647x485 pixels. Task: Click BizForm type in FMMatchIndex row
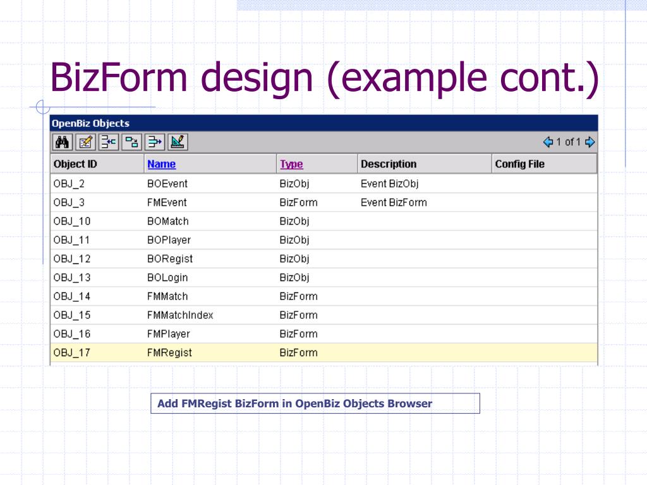(298, 315)
